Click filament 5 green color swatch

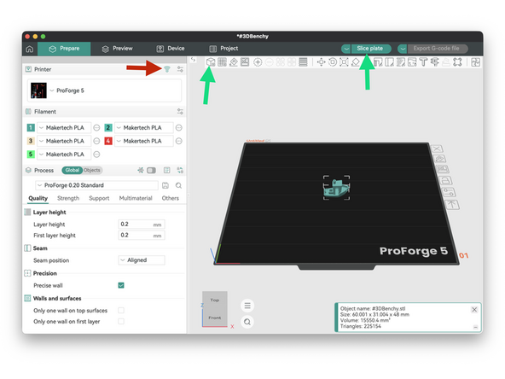(x=31, y=155)
